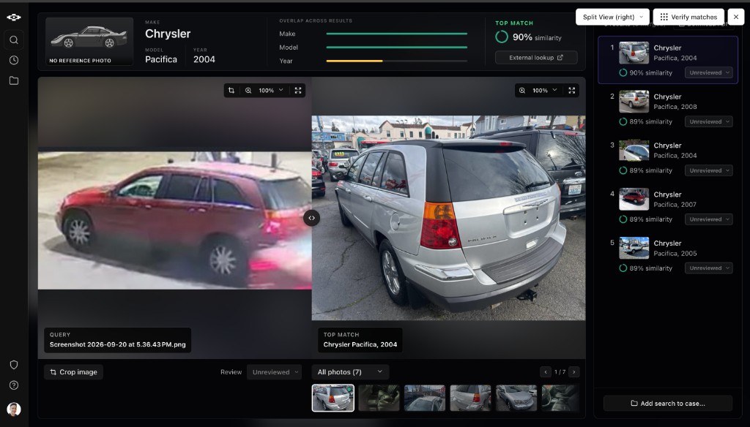Click the 2004 year value
The image size is (750, 427).
click(204, 59)
